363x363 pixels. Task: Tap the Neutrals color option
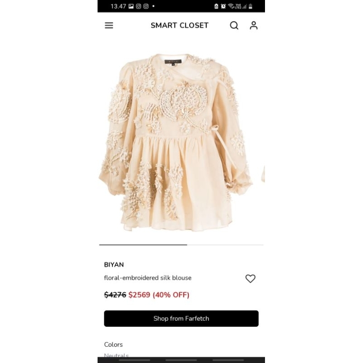pyautogui.click(x=117, y=355)
